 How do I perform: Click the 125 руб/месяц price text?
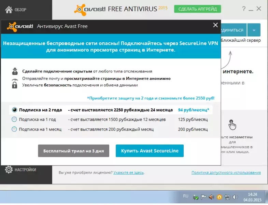coord(193,120)
